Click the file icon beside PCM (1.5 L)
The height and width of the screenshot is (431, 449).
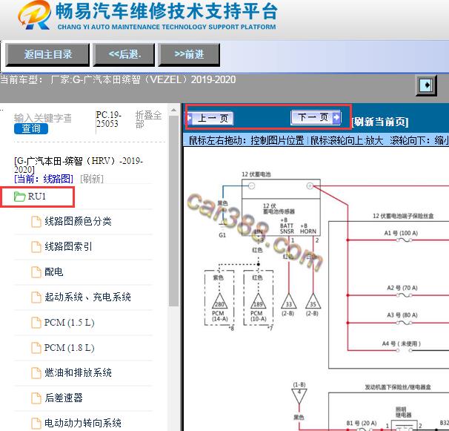click(x=36, y=323)
